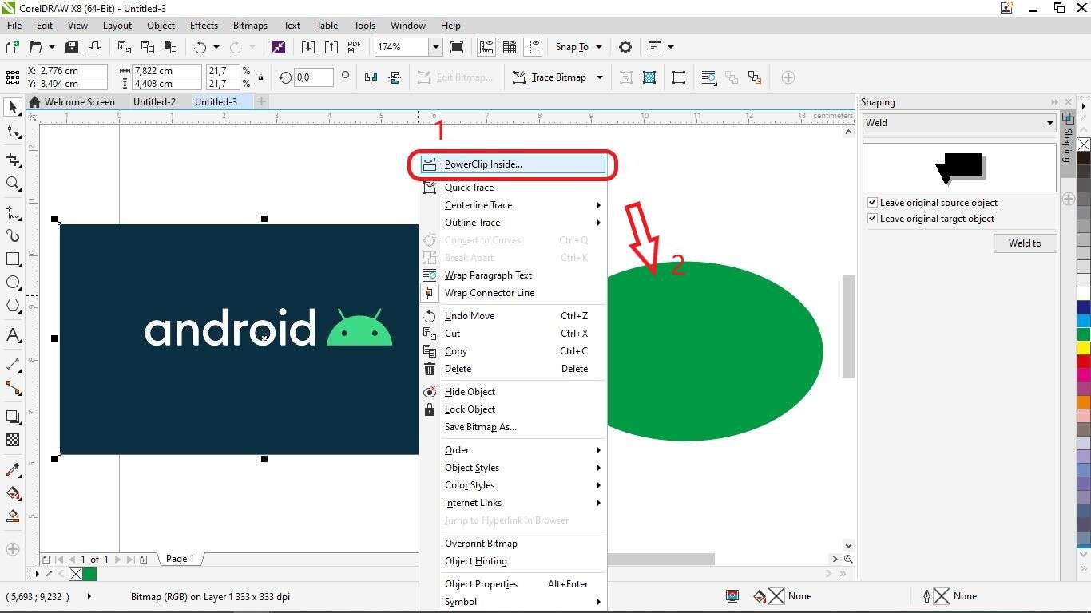The height and width of the screenshot is (613, 1091).
Task: Select the Pick tool
Action: tap(12, 107)
